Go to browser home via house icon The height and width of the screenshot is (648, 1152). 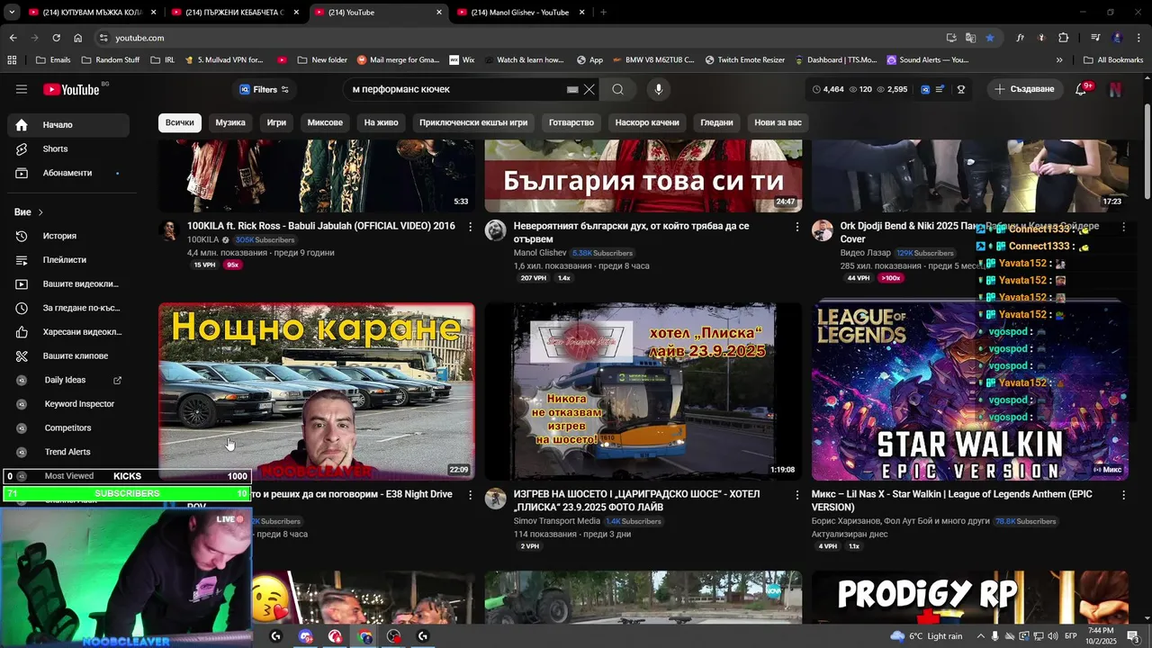click(x=78, y=38)
